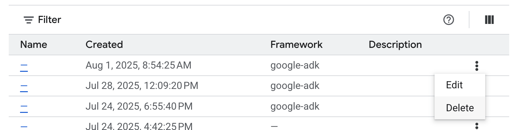Open the name link created Aug 1
Image resolution: width=516 pixels, height=130 pixels.
[x=24, y=67]
